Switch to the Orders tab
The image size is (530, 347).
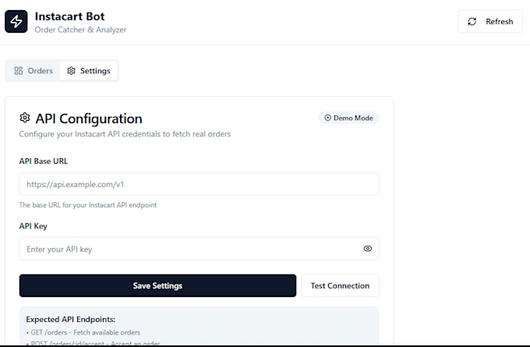click(33, 71)
